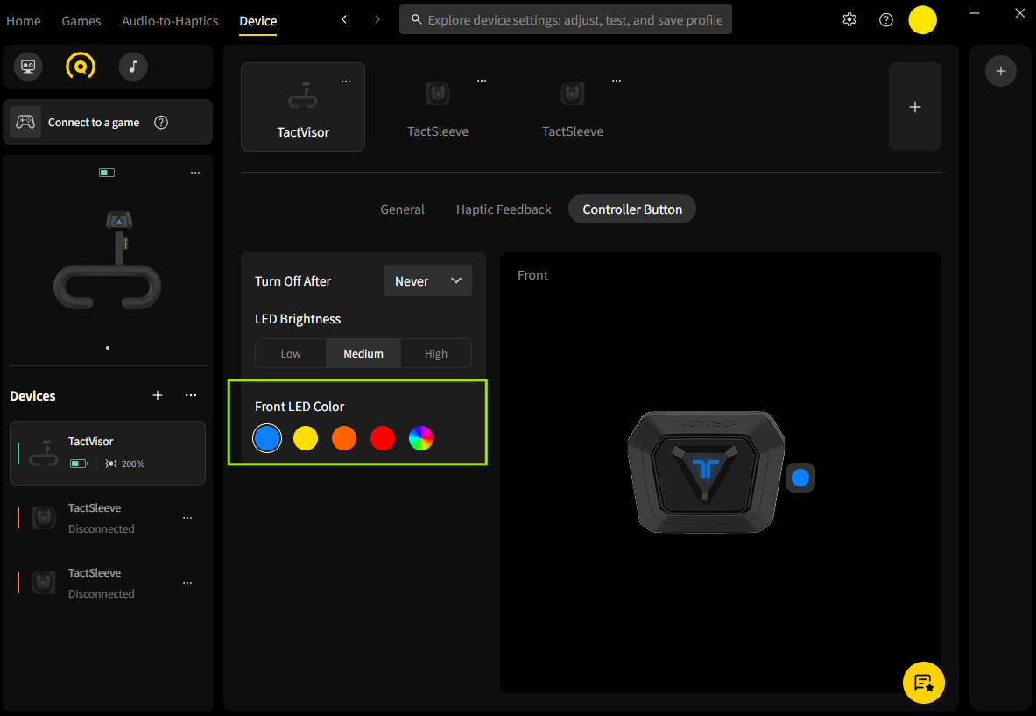Go forward with the right arrow
Image resolution: width=1036 pixels, height=716 pixels.
tap(377, 20)
